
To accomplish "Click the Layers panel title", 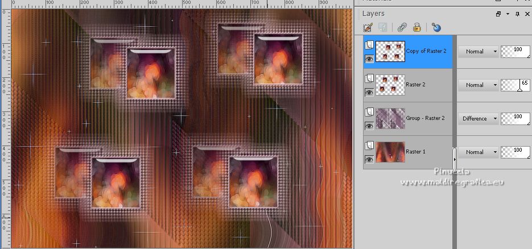I will [373, 14].
